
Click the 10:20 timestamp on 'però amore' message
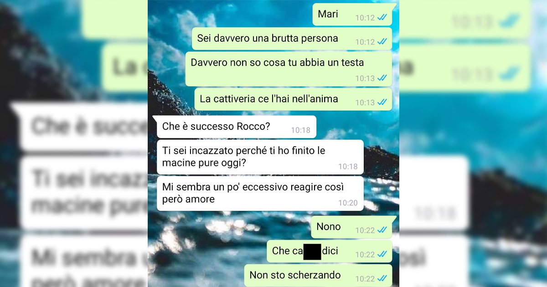[348, 203]
